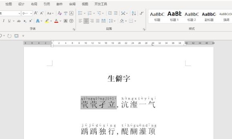This screenshot has width=232, height=139.
Task: Toggle Strikethrough formatting
Action: 19,21
